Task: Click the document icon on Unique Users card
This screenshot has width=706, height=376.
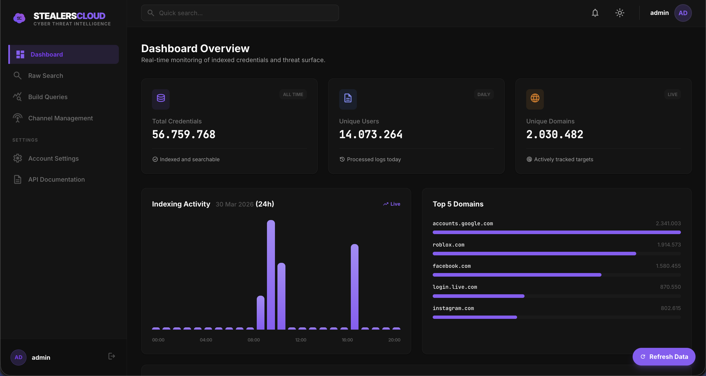Action: click(x=347, y=99)
